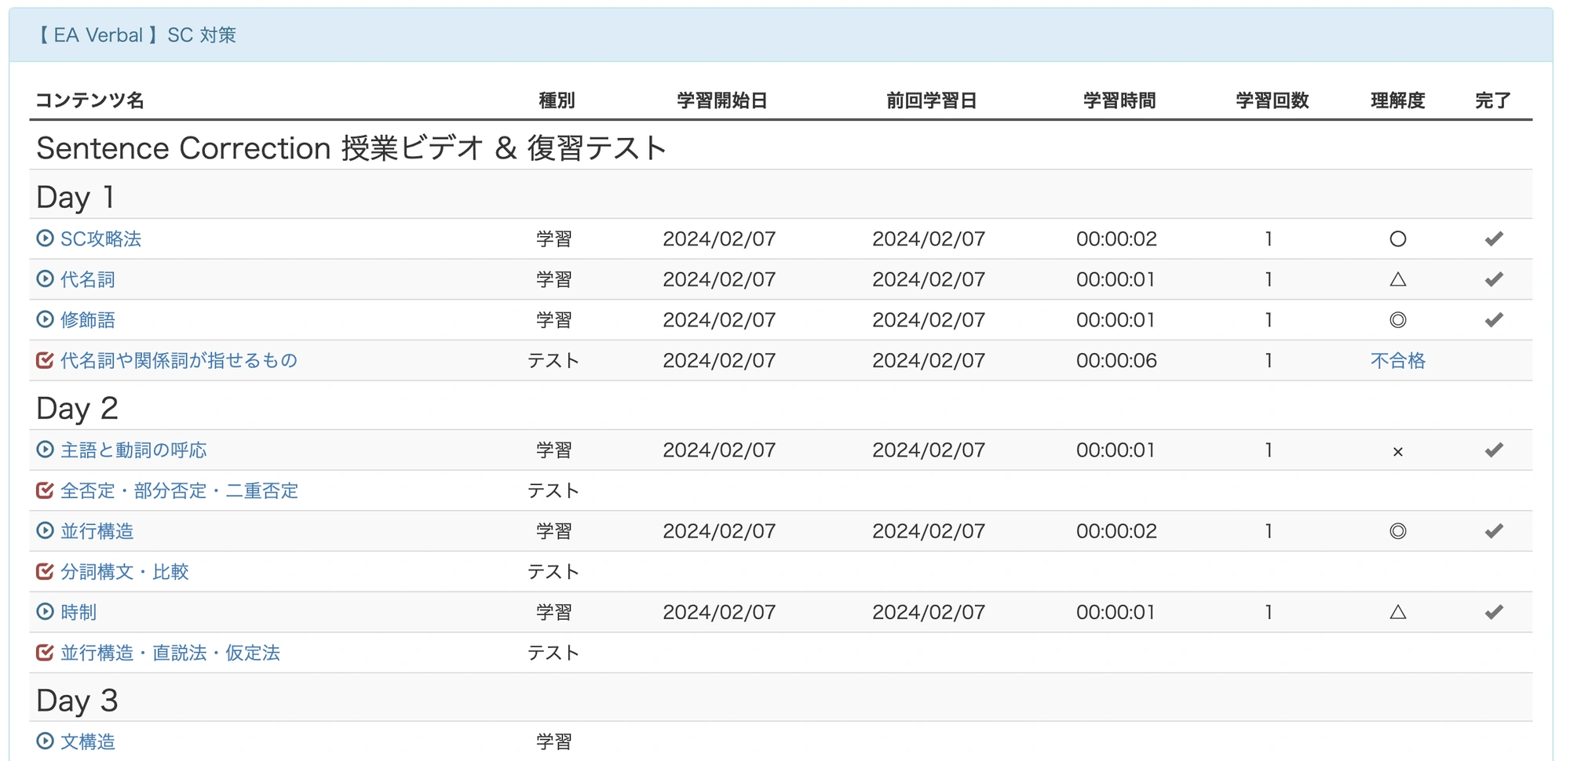Click the 不合格 result link
The image size is (1570, 761).
click(x=1397, y=361)
